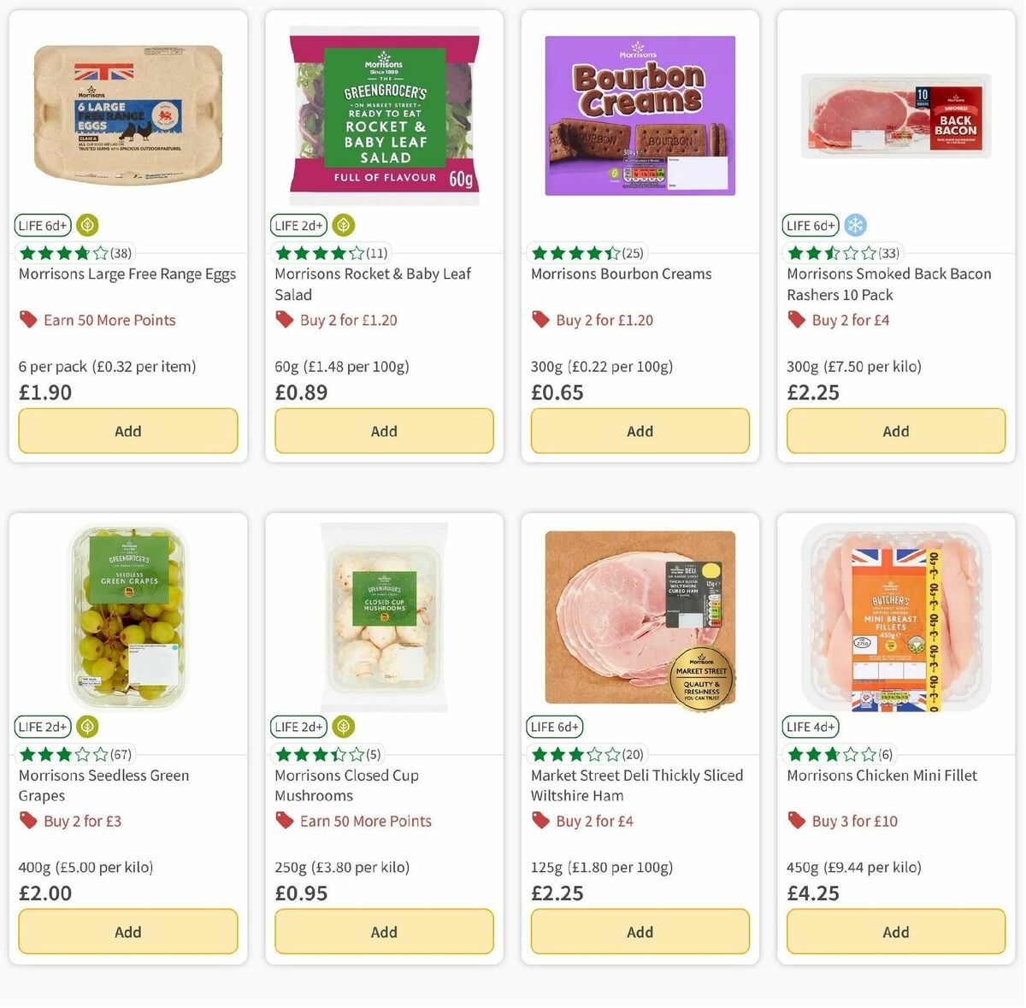Click the LIFE 6d+ badge on the eggs

[42, 225]
